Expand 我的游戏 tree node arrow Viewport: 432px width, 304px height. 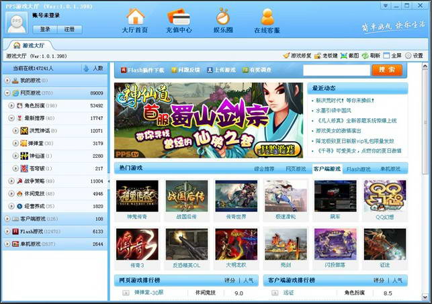[7, 81]
